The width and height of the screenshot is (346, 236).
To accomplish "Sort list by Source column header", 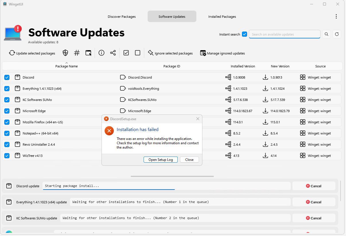I will (320, 66).
